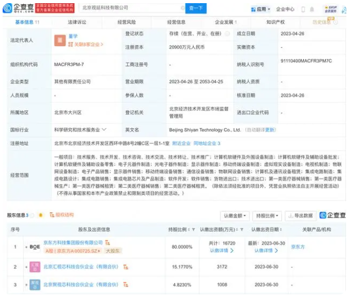Click 更新 next to automatic translation
Image resolution: width=349 pixels, height=297 pixels.
click(270, 130)
